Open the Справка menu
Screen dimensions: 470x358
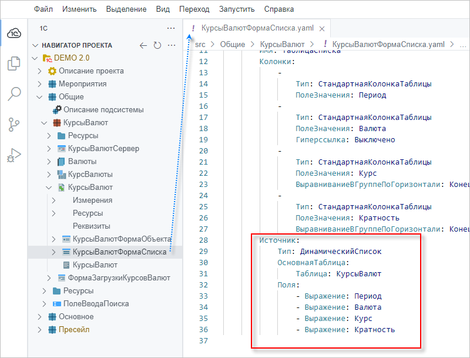(279, 9)
